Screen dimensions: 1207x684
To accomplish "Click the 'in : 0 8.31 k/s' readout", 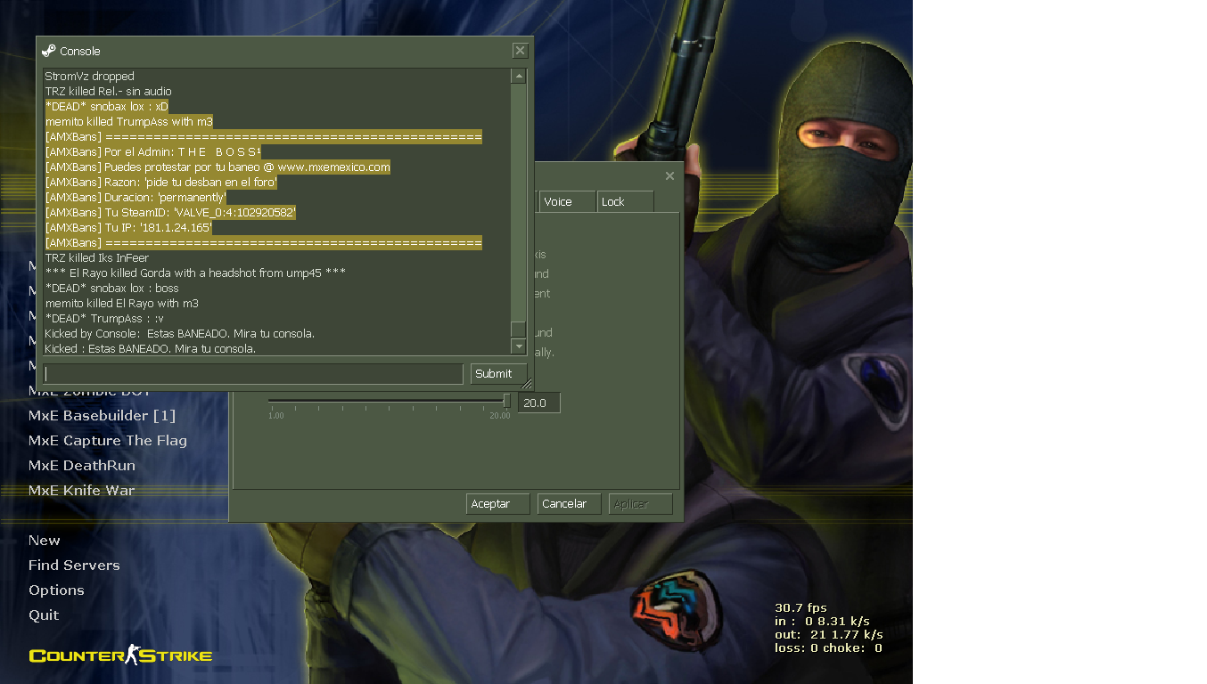I will [x=822, y=622].
